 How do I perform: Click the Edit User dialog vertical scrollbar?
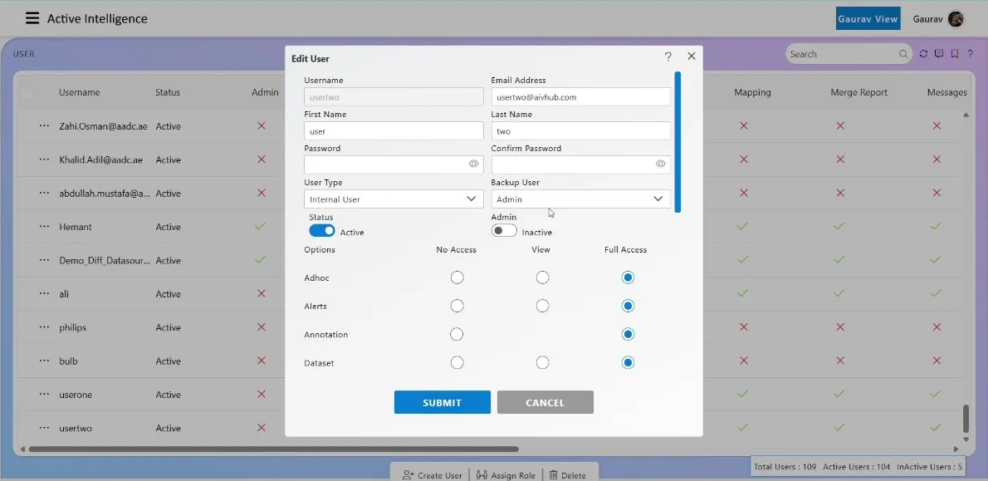click(x=677, y=142)
